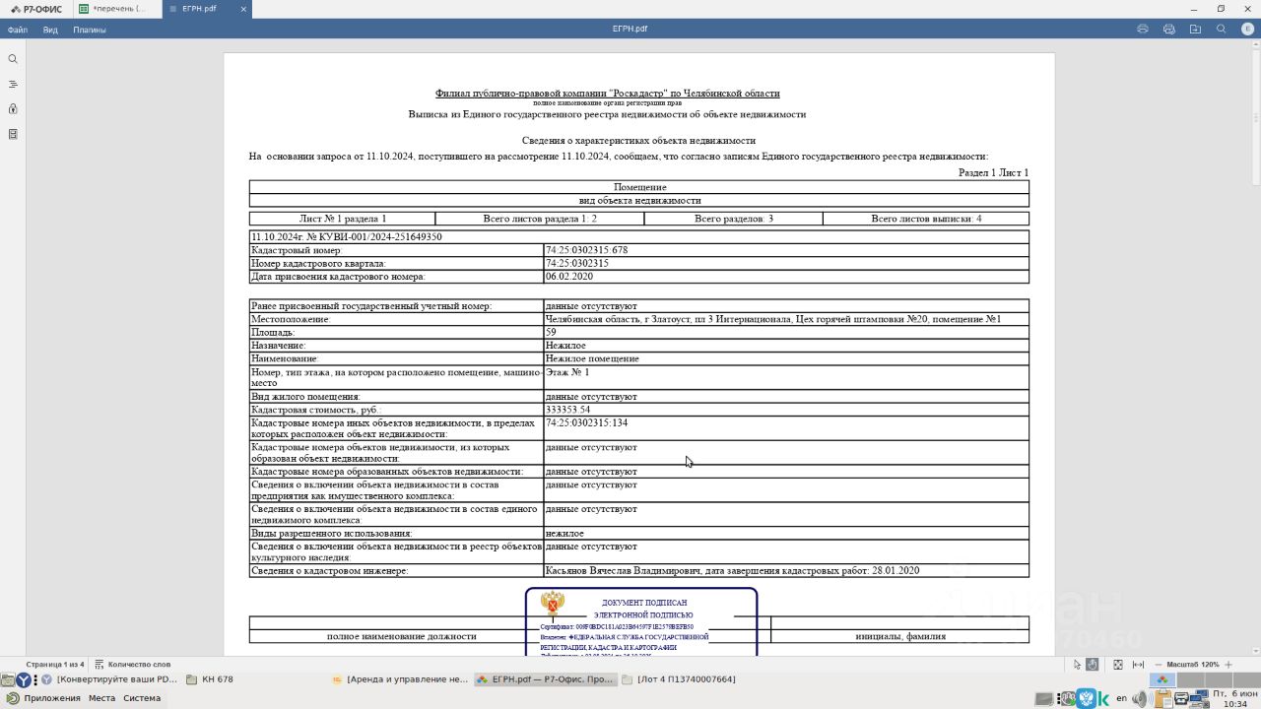The height and width of the screenshot is (709, 1261).
Task: Click the Yandex browser launcher icon
Action: tap(24, 679)
